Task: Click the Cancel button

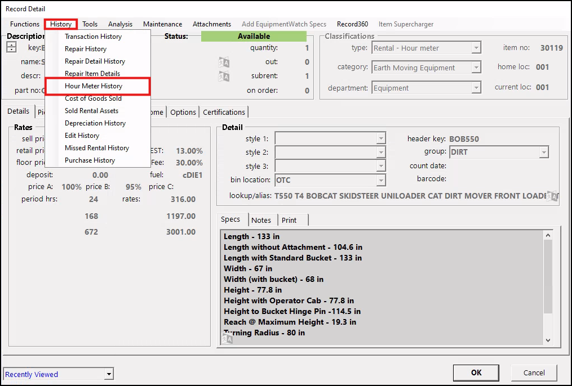Action: (x=534, y=372)
